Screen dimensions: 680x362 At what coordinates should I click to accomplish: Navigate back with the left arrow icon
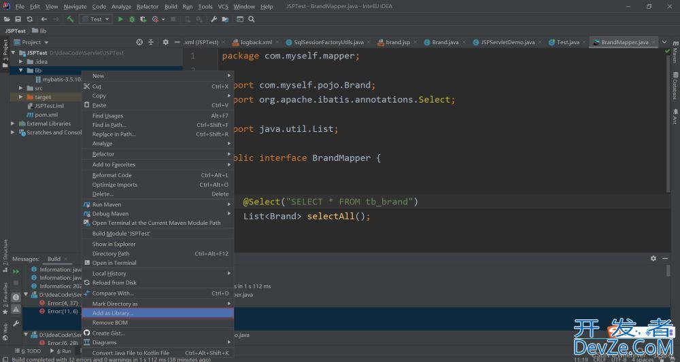click(x=44, y=19)
